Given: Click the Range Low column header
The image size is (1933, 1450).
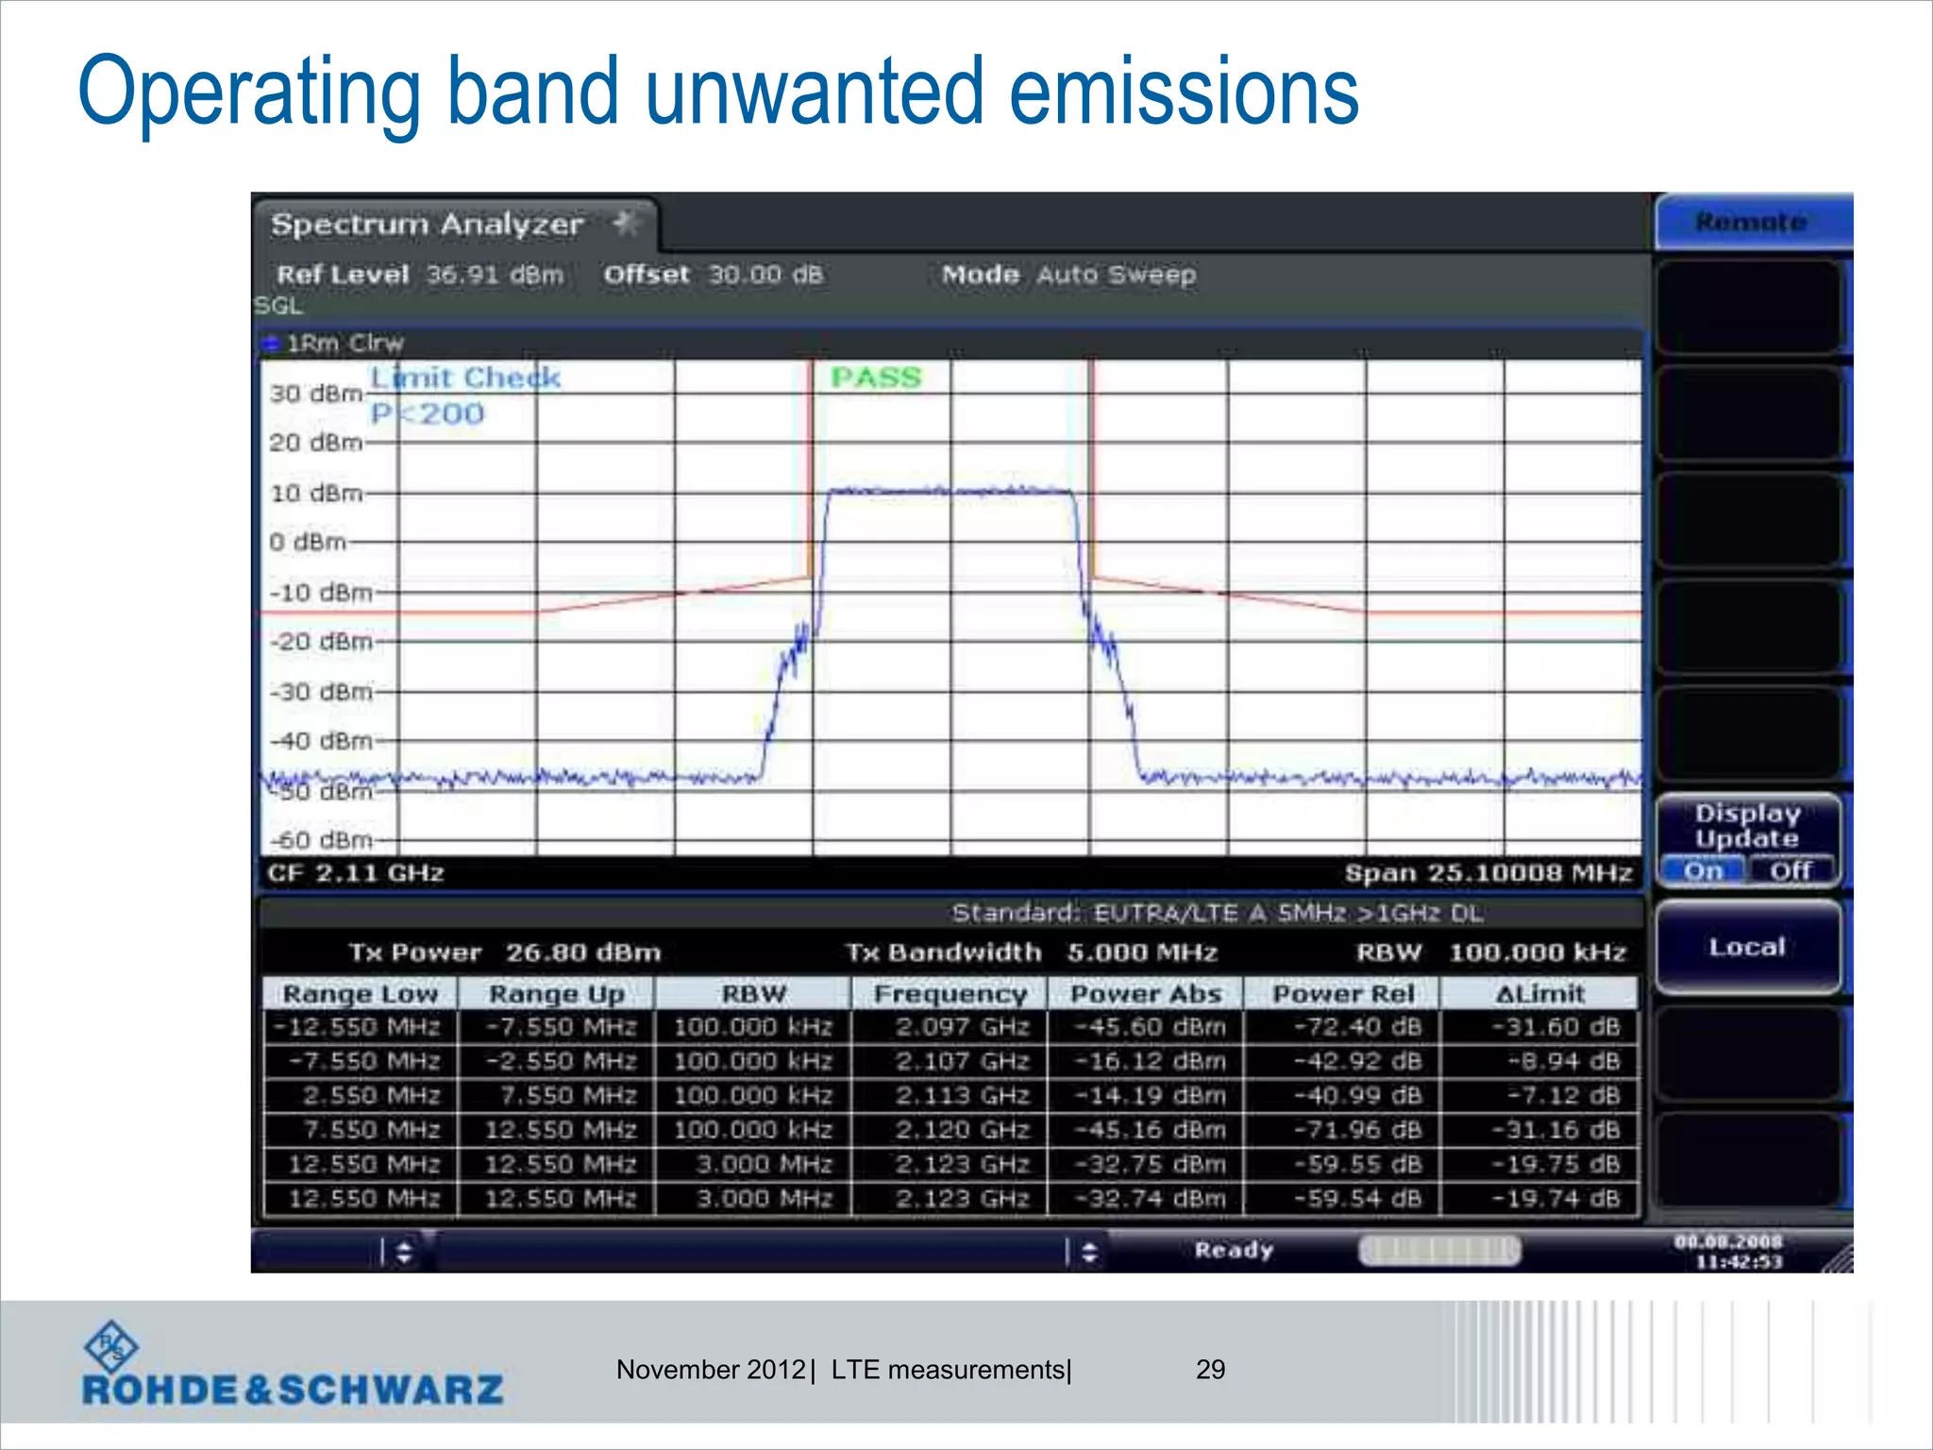Looking at the screenshot, I should point(361,994).
